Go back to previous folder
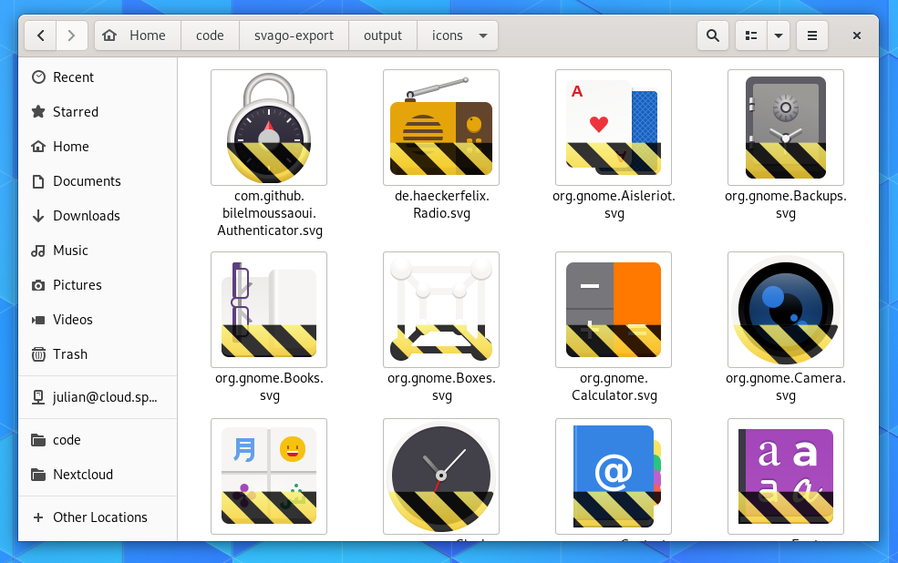Viewport: 898px width, 563px height. click(x=40, y=36)
